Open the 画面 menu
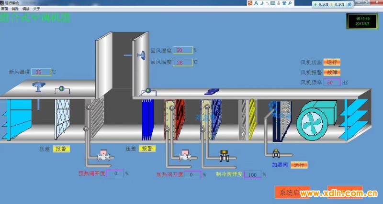The image size is (383, 204). tap(4, 9)
